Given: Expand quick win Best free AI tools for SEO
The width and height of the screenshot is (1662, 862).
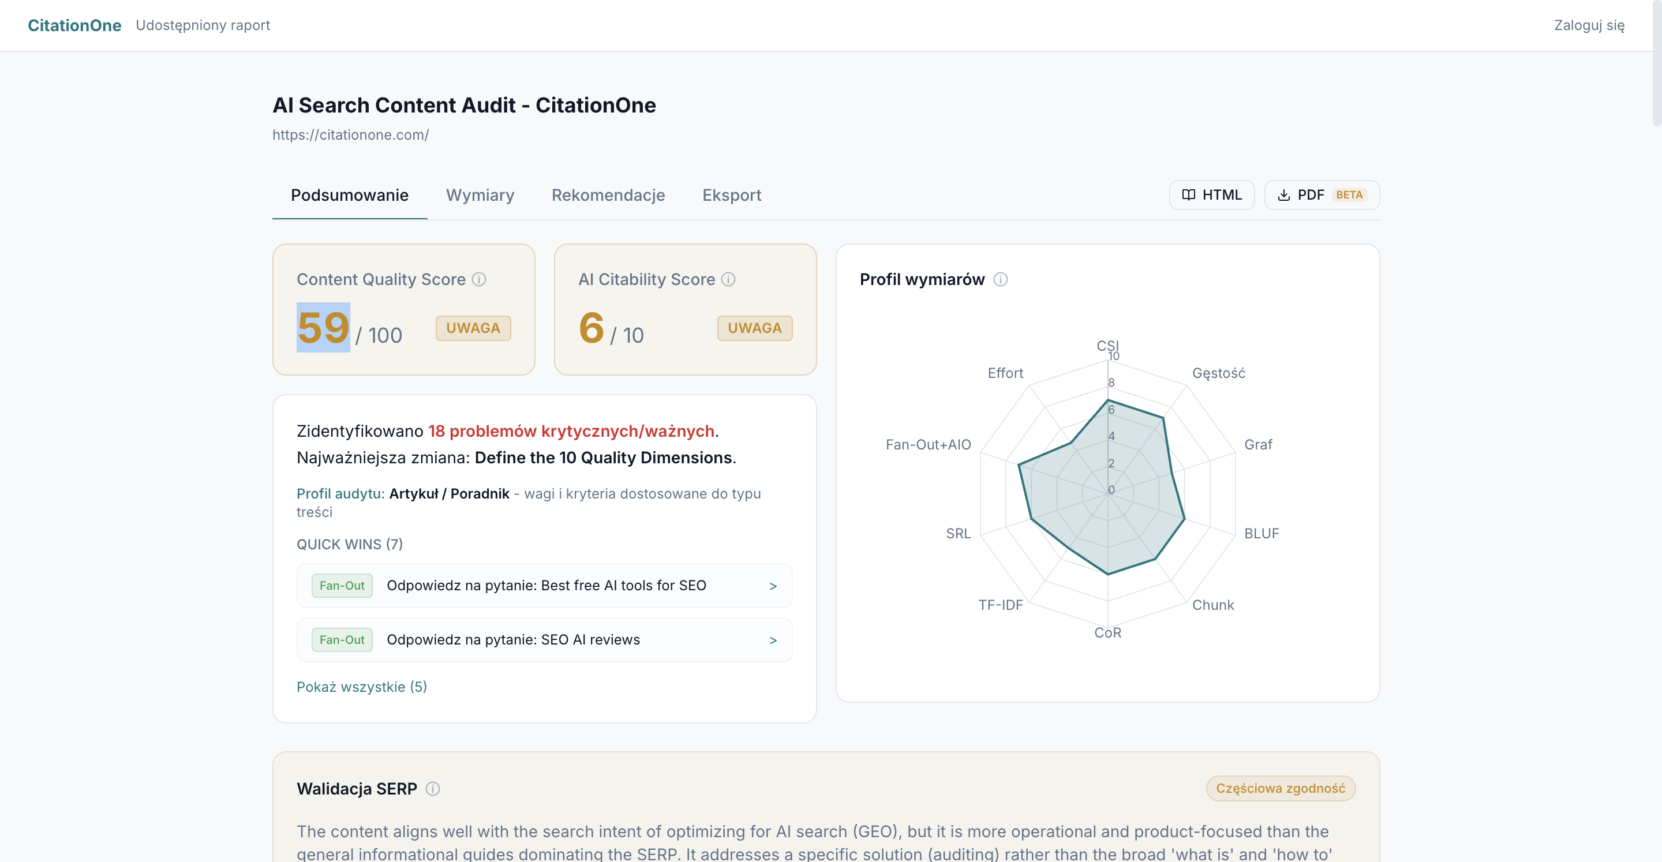Looking at the screenshot, I should click(x=545, y=586).
